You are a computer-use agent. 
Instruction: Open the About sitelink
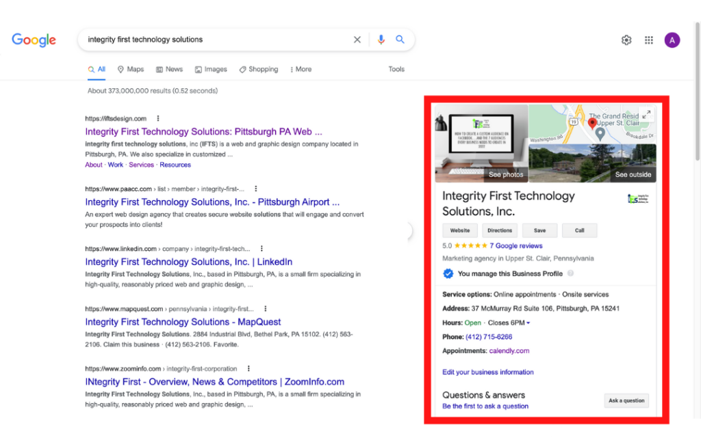click(x=93, y=165)
